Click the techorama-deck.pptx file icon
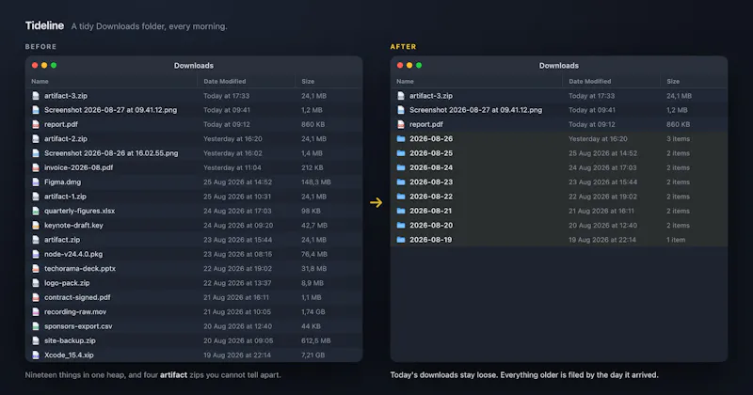Screen dimensions: 753x395 [x=36, y=268]
